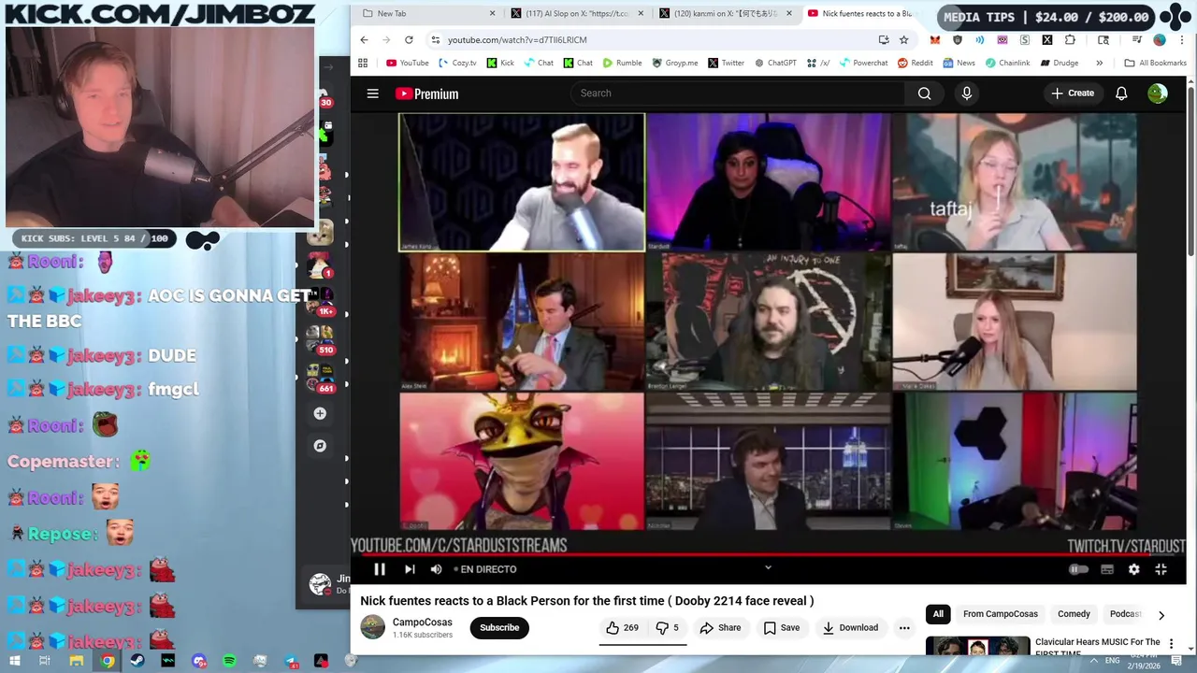
Task: Like the video with 269 likes
Action: click(x=622, y=628)
